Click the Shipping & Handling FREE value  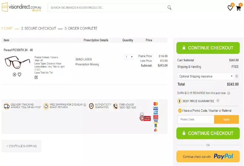click(x=235, y=67)
